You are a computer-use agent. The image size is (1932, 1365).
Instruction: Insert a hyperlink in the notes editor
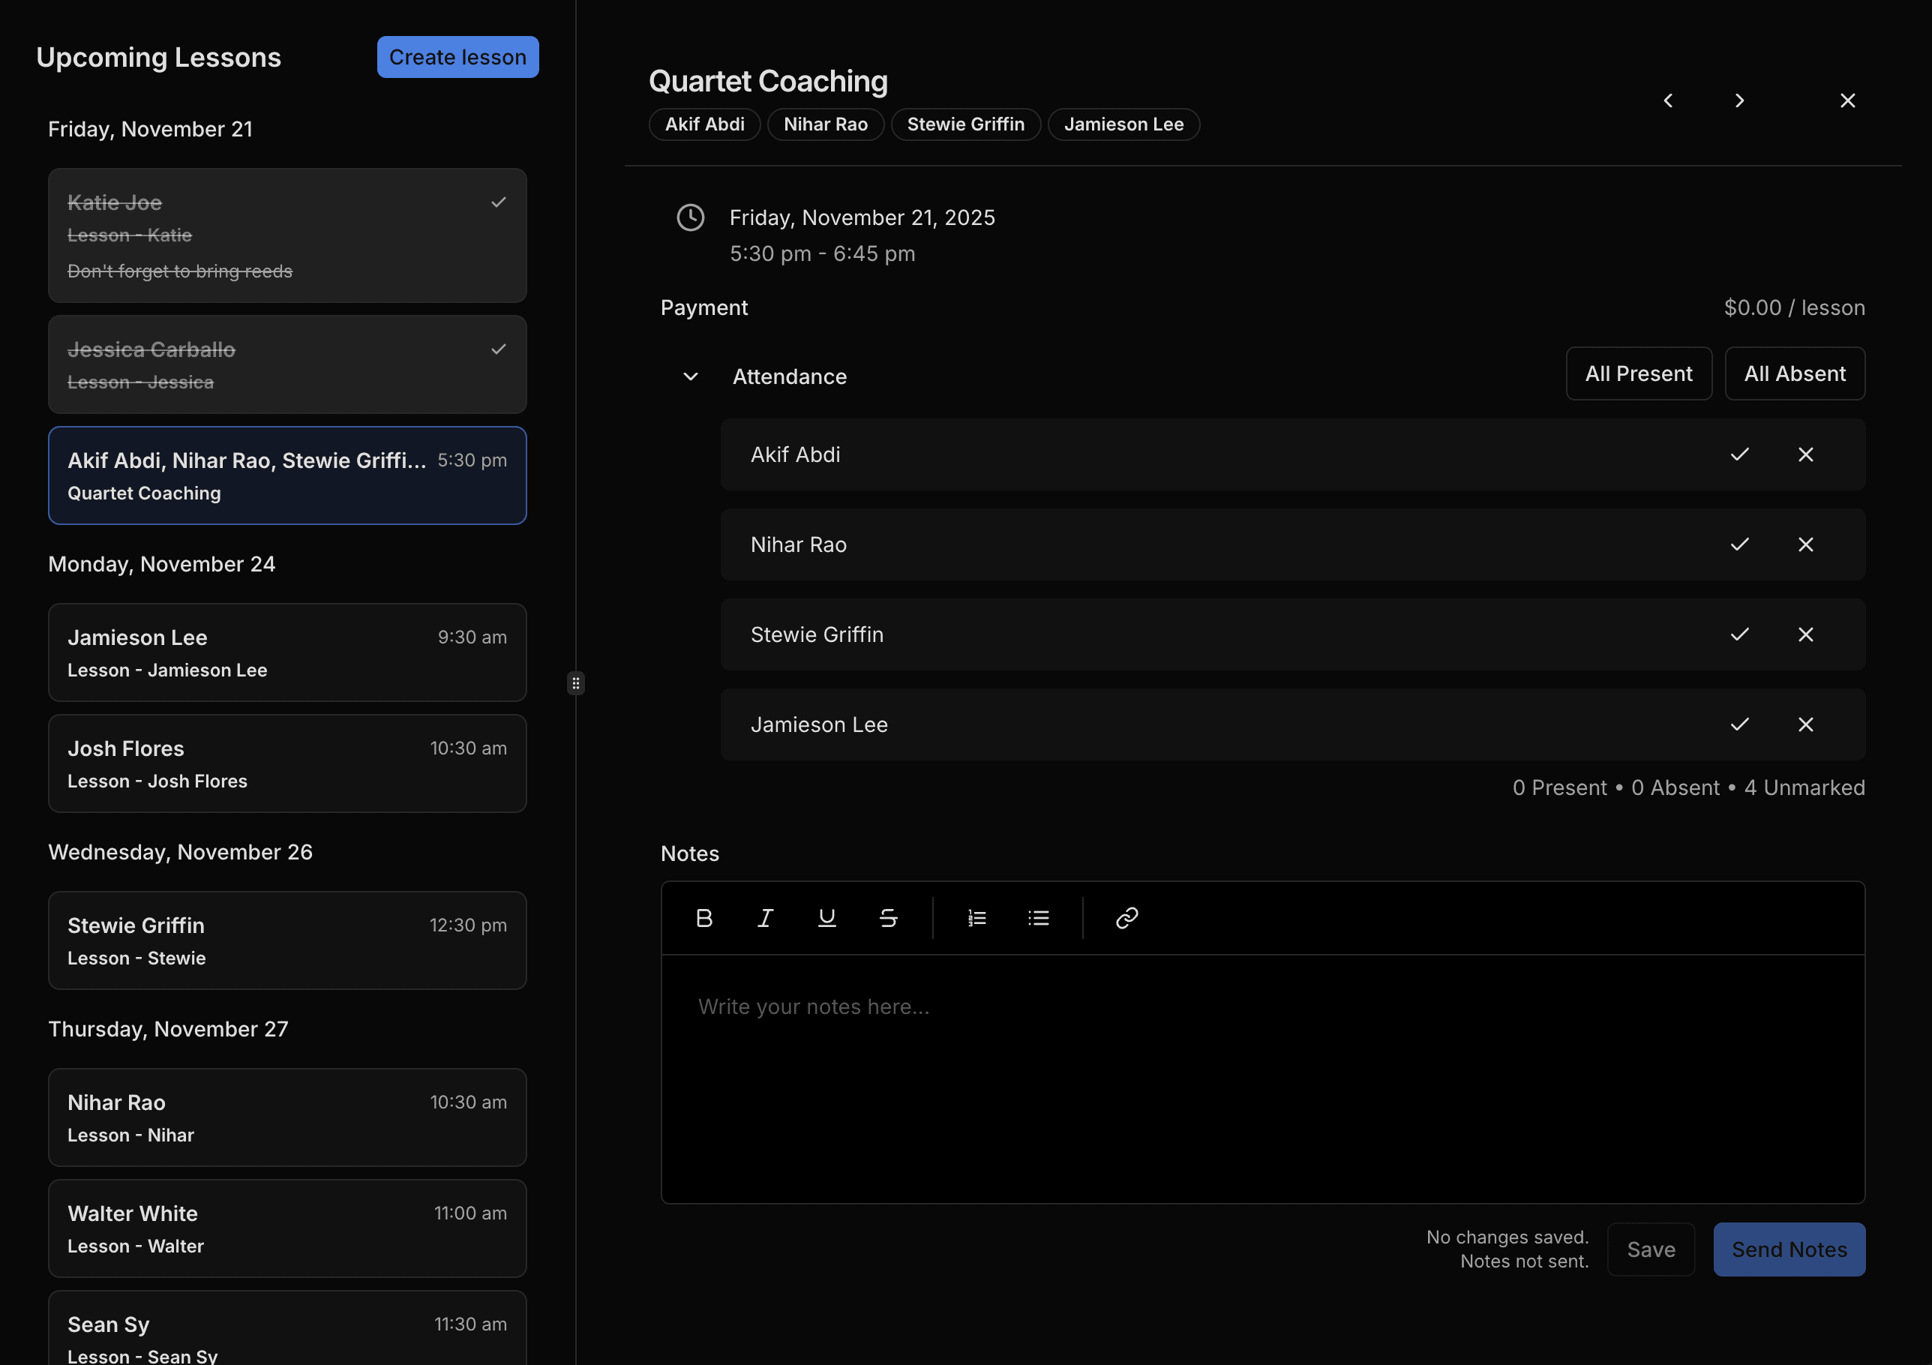1126,917
